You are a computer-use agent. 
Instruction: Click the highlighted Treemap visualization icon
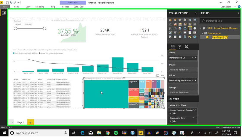point(190,29)
